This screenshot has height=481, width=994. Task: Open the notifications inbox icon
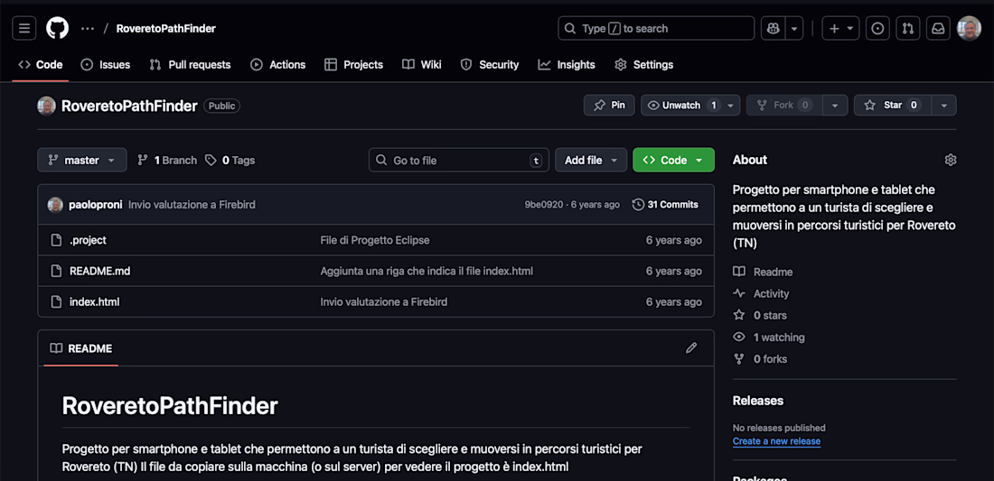coord(938,28)
